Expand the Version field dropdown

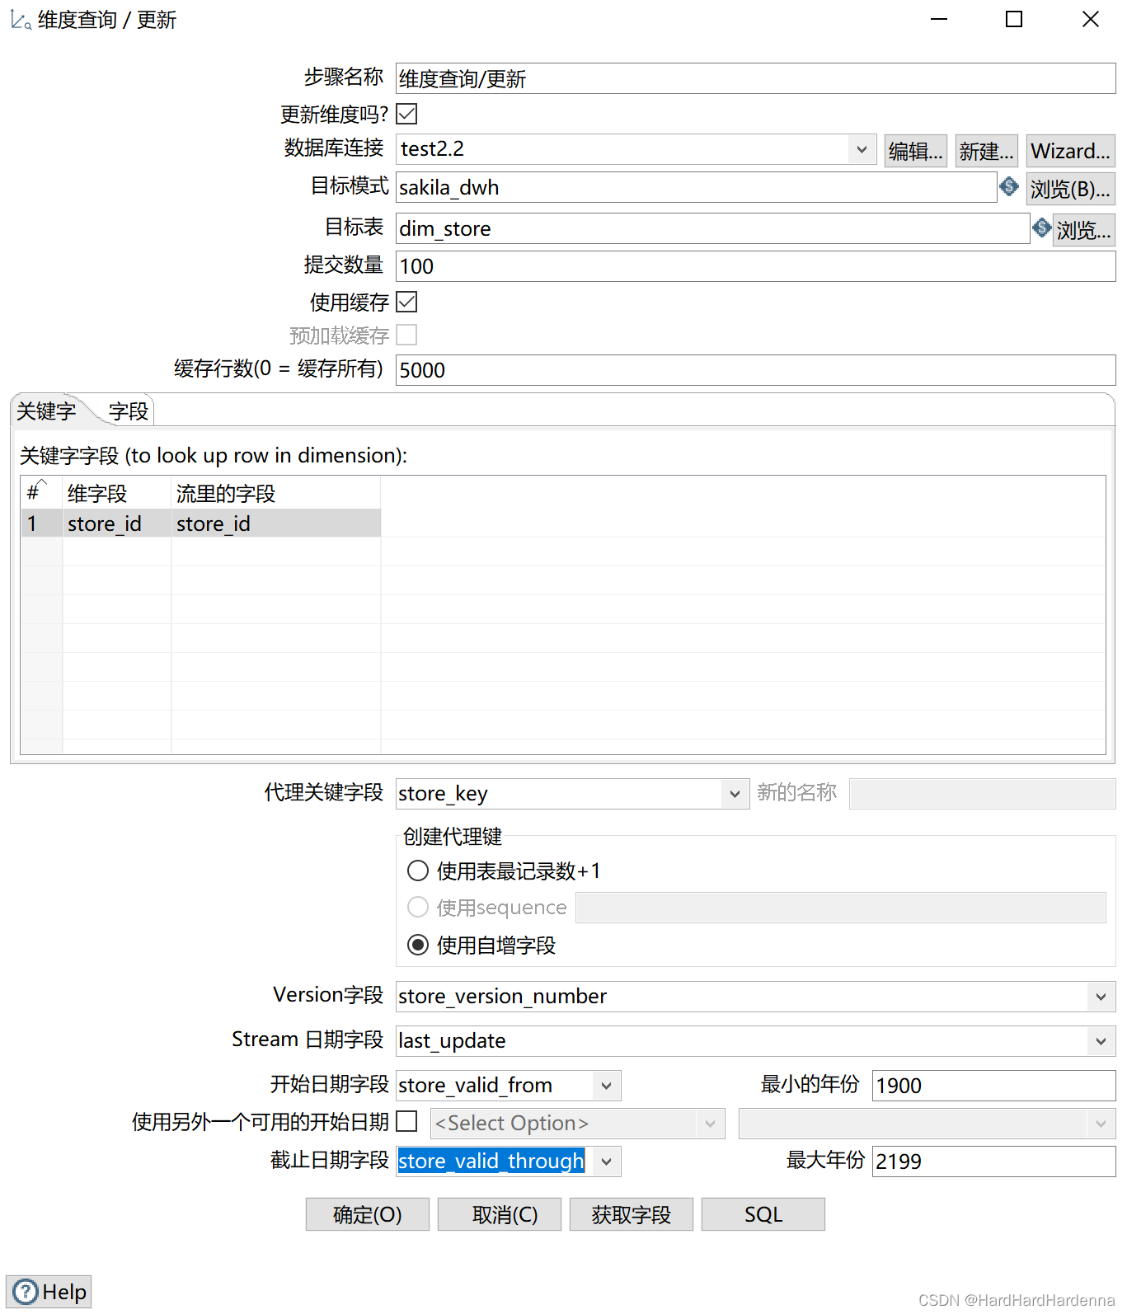[x=1101, y=997]
